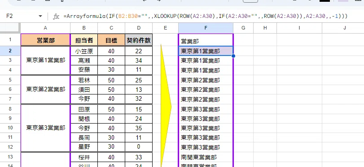The width and height of the screenshot is (364, 167).
Task: Select merged cell 東京第1営業部 in column A
Action: pyautogui.click(x=45, y=60)
